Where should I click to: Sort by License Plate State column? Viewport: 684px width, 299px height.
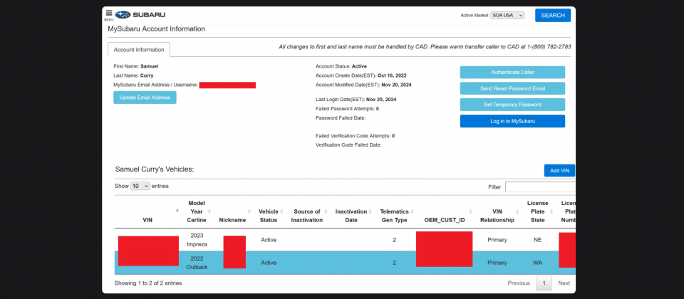click(537, 211)
